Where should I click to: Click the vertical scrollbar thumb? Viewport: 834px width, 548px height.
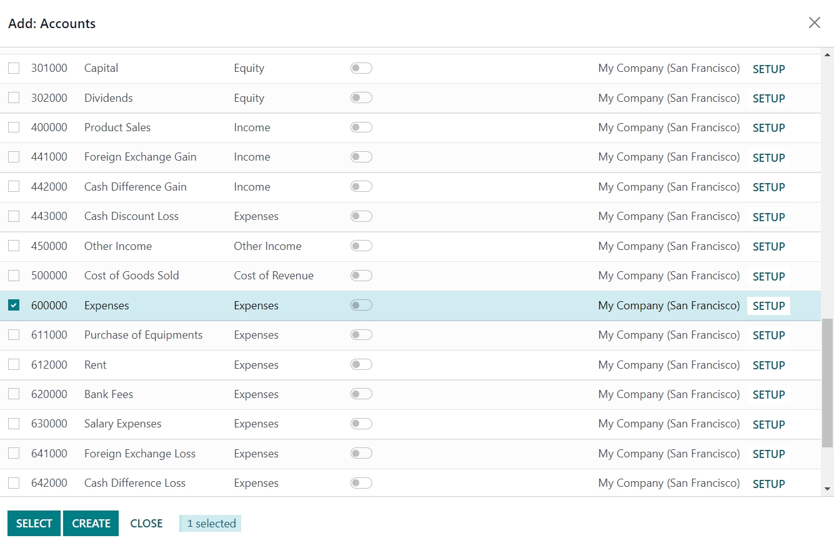pos(828,382)
